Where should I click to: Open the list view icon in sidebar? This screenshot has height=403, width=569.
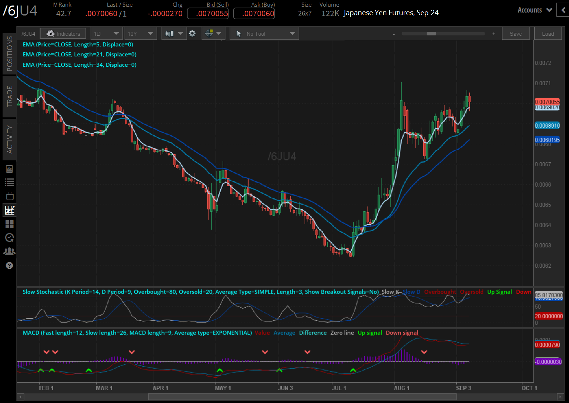pyautogui.click(x=10, y=183)
